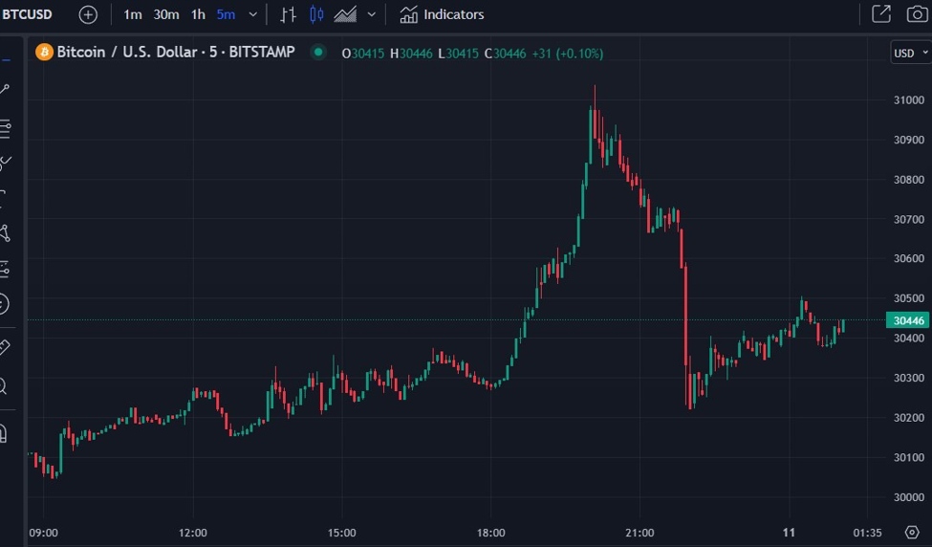Click the 01:35 time axis label
Viewport: 932px width, 547px height.
coord(867,533)
